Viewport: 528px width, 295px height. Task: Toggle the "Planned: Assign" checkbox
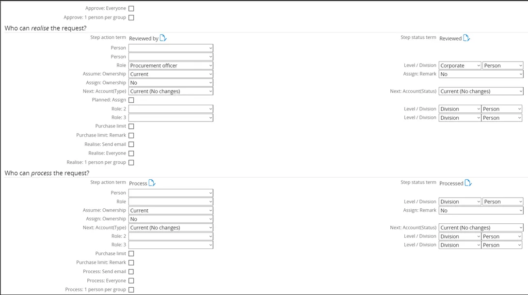[131, 100]
